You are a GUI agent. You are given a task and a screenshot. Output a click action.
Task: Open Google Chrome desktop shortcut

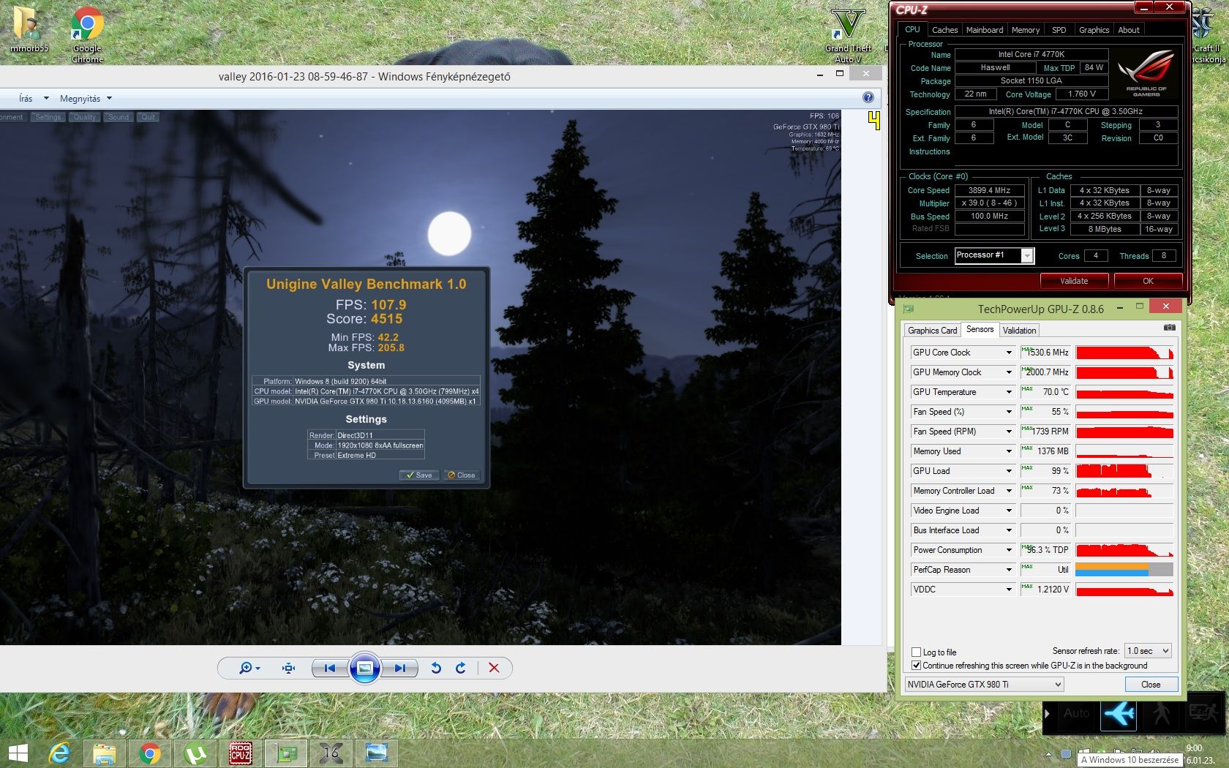click(x=87, y=34)
